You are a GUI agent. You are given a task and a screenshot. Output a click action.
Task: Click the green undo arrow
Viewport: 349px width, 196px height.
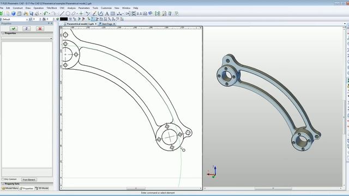point(46,14)
